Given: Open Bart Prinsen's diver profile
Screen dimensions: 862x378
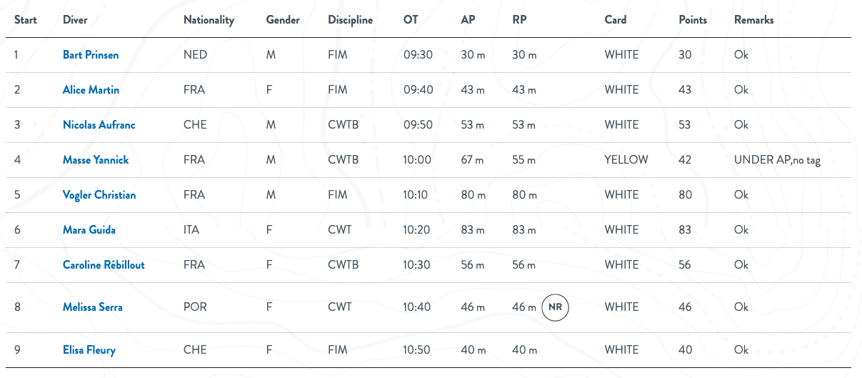Looking at the screenshot, I should (x=91, y=55).
